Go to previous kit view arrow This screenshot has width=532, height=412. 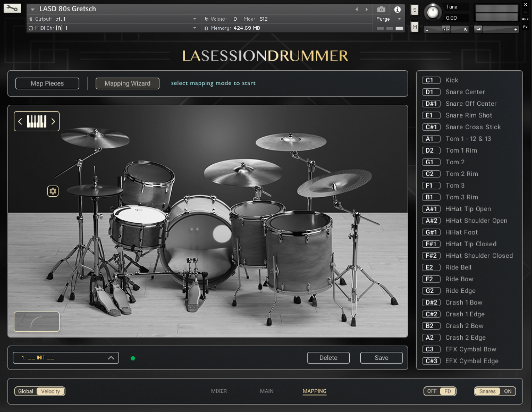click(x=20, y=121)
